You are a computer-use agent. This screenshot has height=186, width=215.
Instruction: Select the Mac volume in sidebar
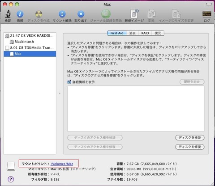[30, 54]
